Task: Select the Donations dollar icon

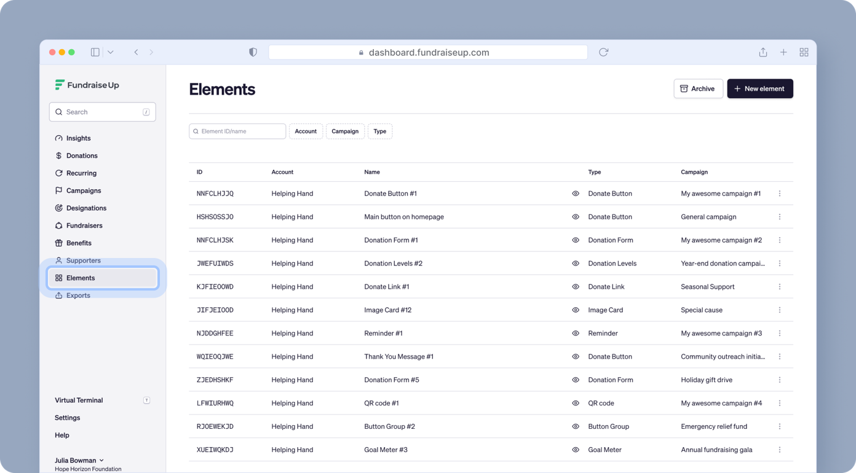Action: click(58, 155)
